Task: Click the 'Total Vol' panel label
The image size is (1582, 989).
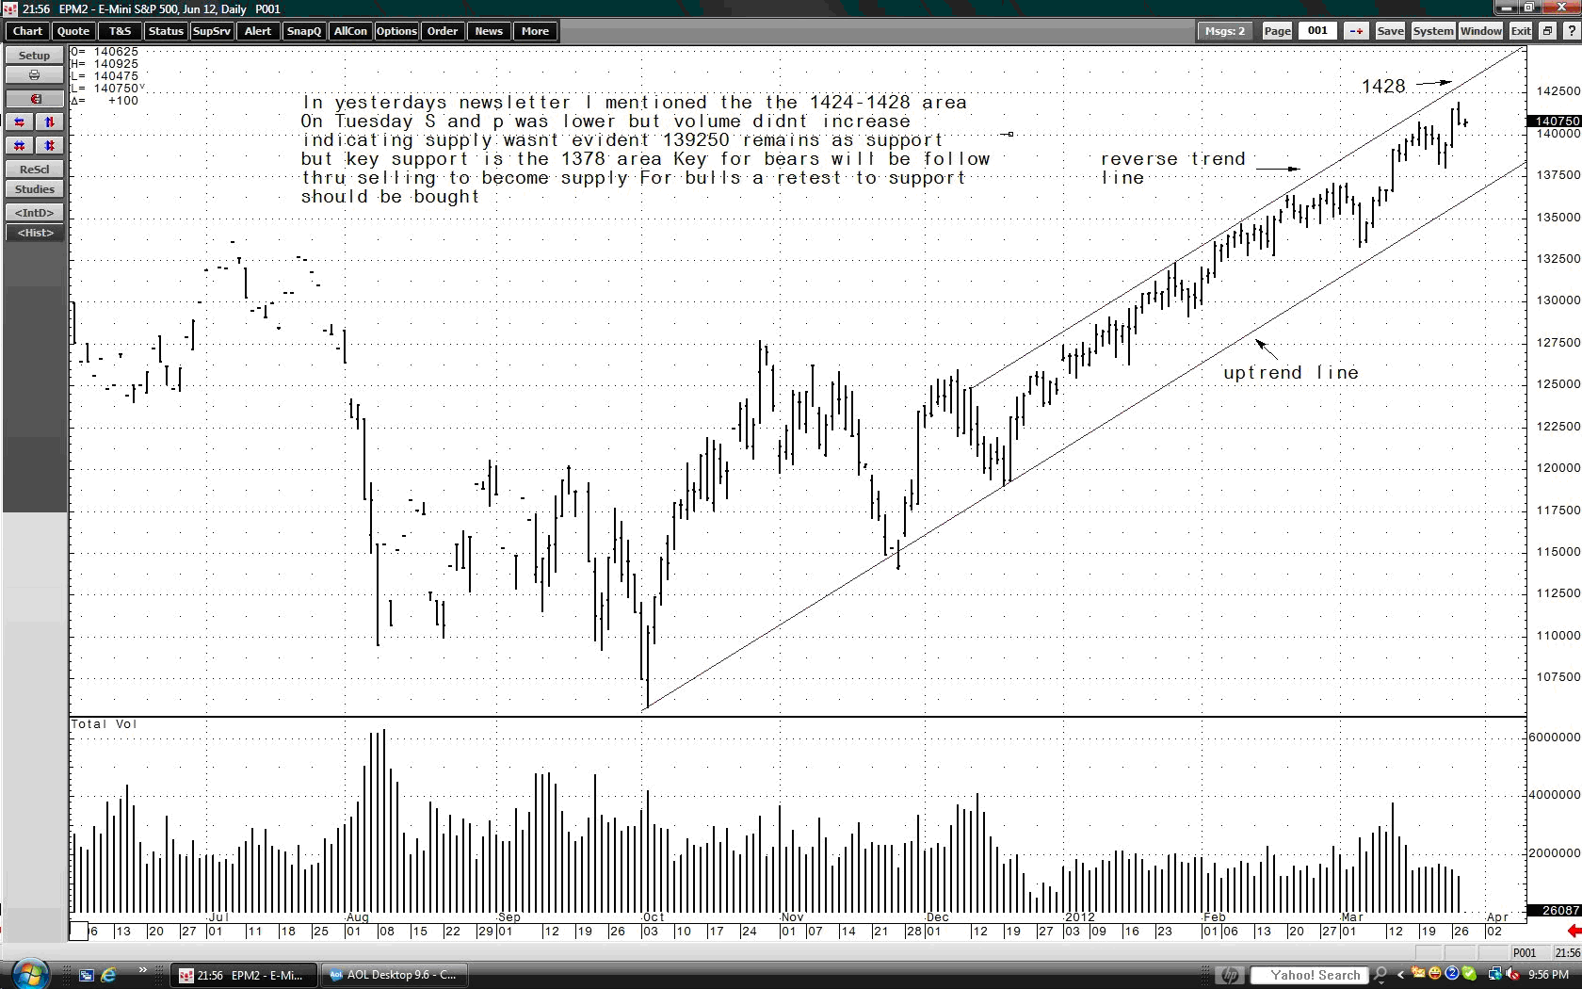Action: tap(105, 724)
